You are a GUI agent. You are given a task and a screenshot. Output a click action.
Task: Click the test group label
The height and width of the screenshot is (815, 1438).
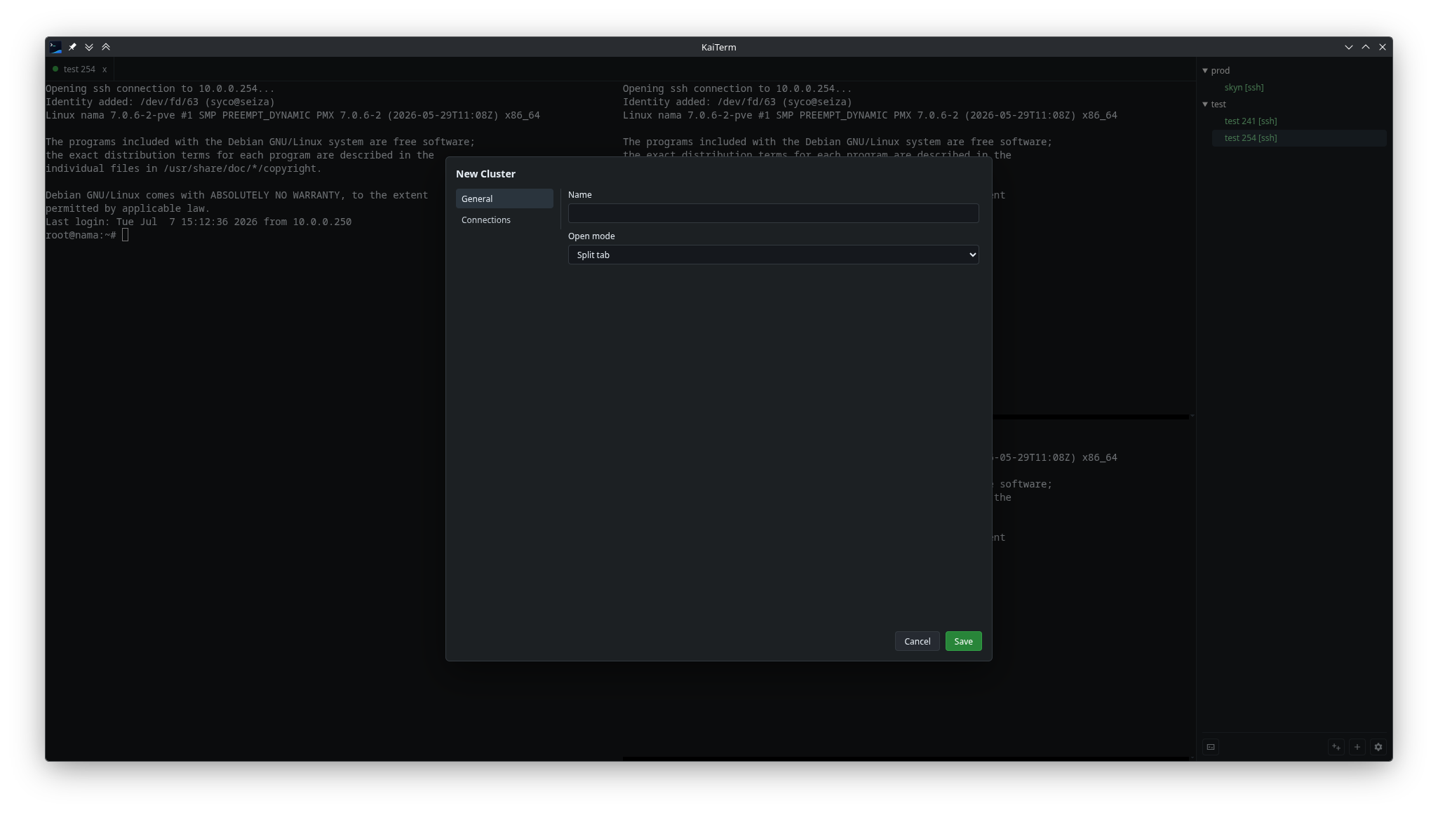[1218, 105]
